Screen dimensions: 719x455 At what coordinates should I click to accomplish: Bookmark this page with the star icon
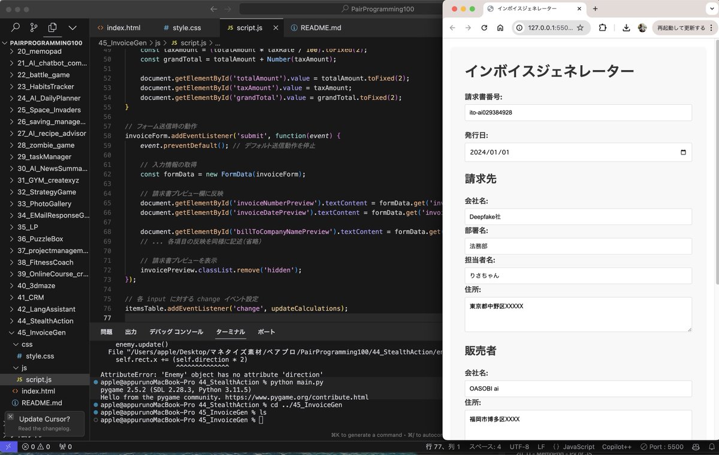pyautogui.click(x=580, y=28)
